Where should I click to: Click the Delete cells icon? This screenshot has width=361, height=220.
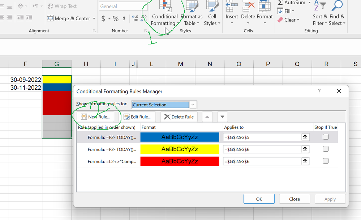click(248, 7)
